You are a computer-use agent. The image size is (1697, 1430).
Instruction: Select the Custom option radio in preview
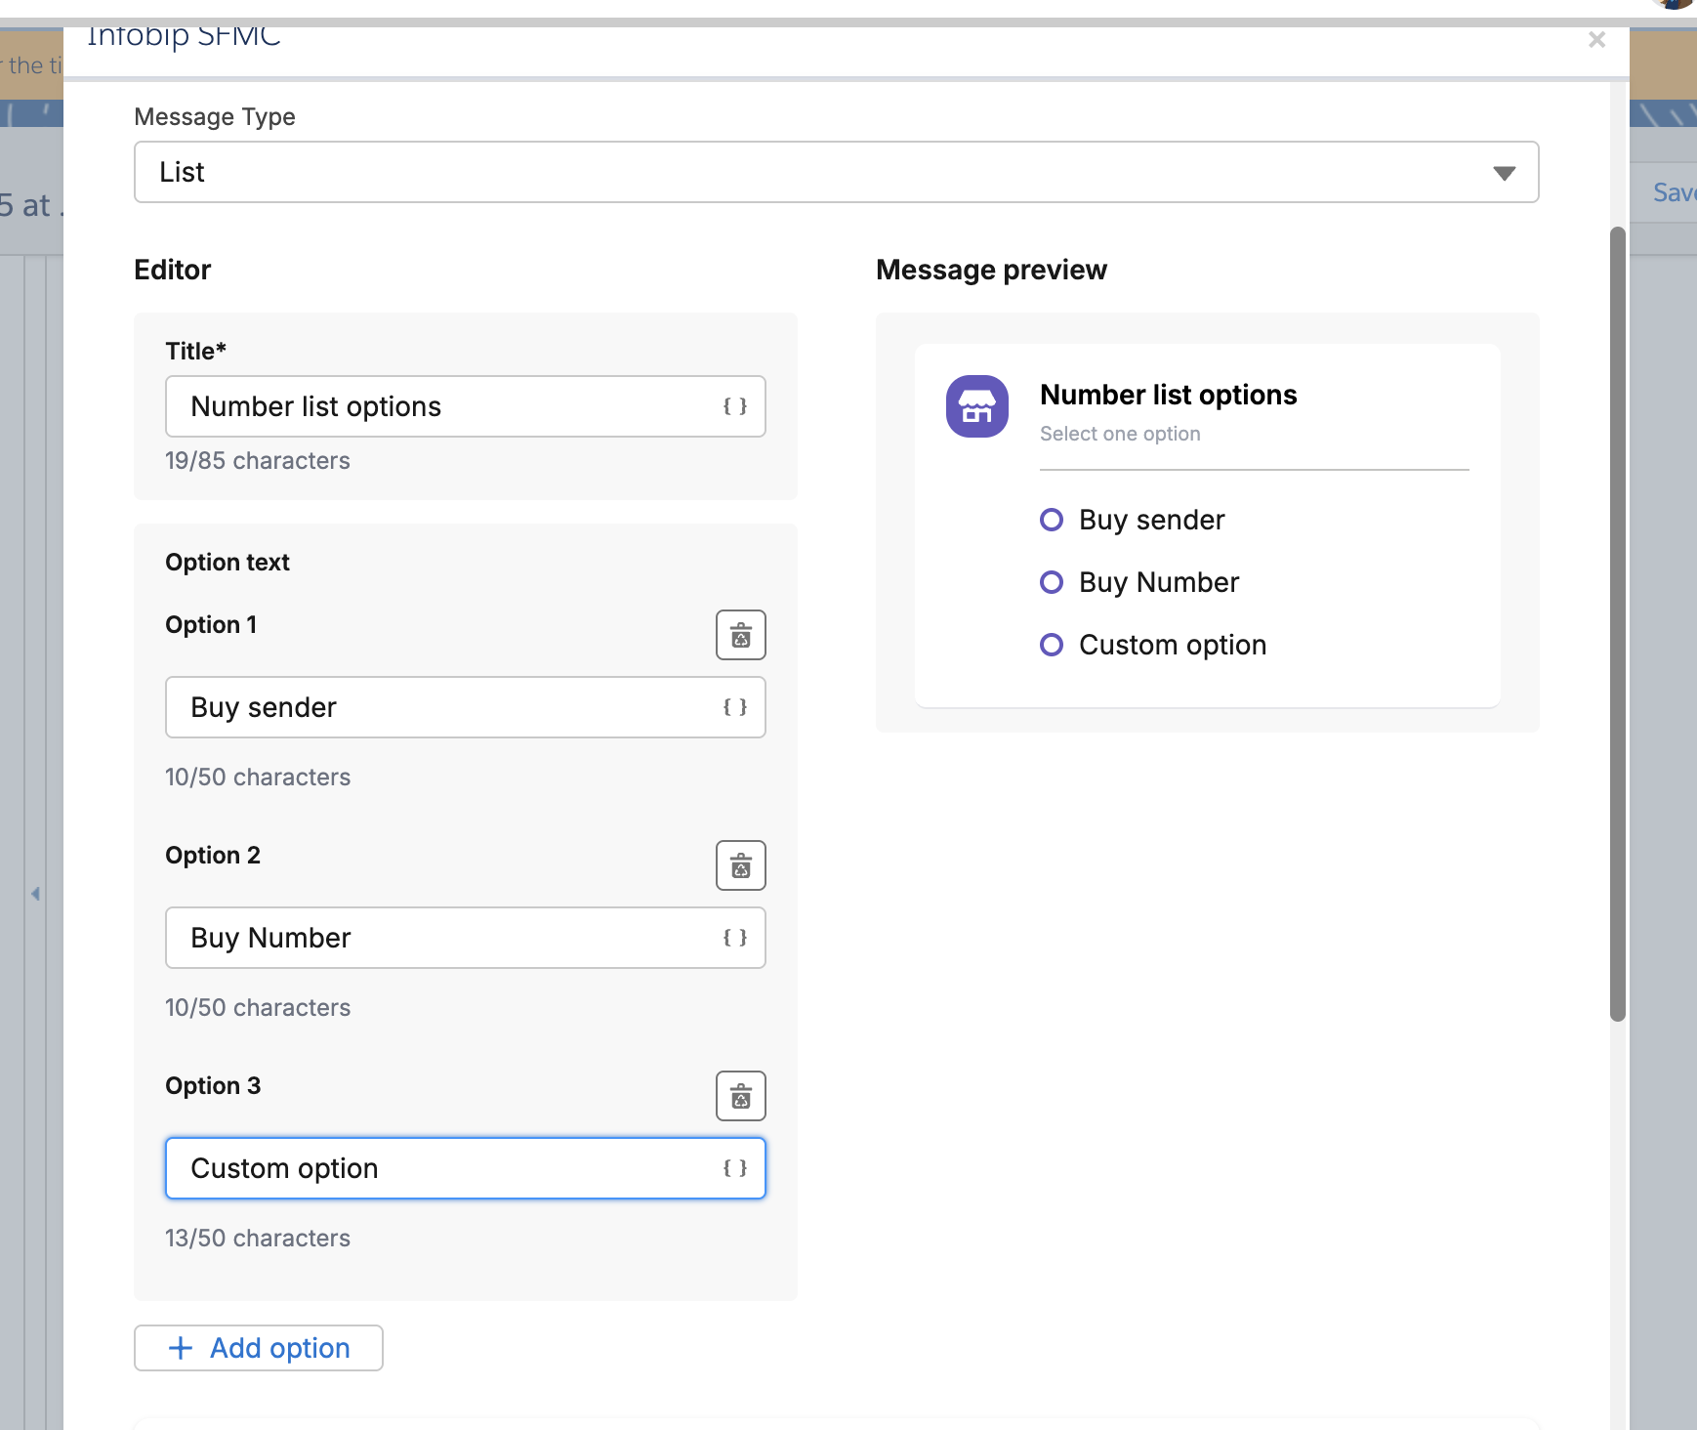click(1053, 644)
